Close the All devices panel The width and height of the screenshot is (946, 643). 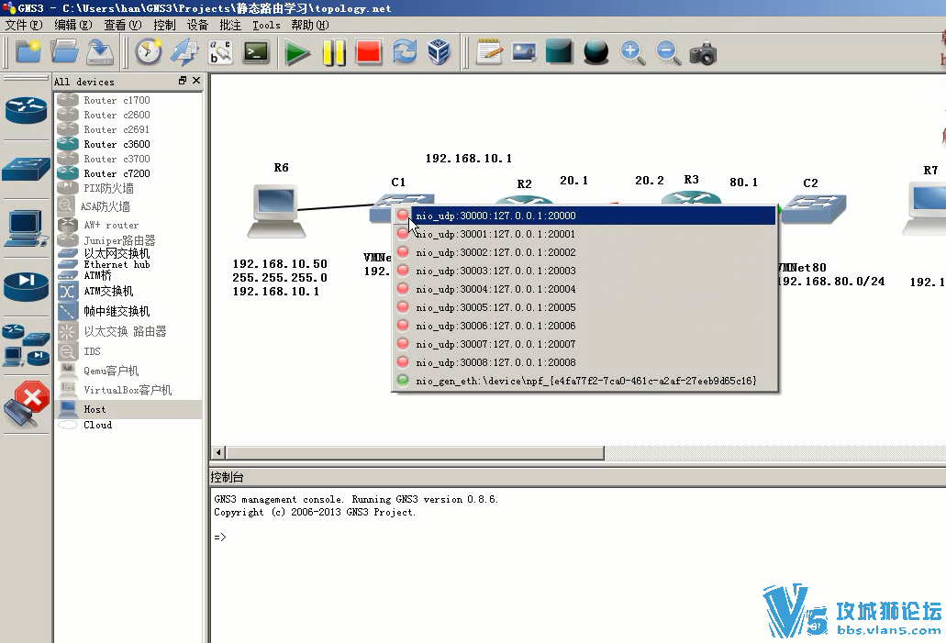click(196, 80)
